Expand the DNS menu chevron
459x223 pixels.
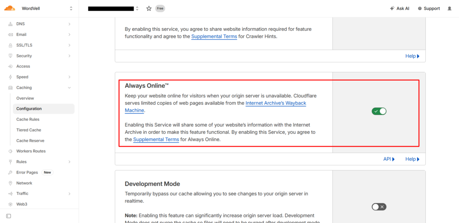[69, 24]
